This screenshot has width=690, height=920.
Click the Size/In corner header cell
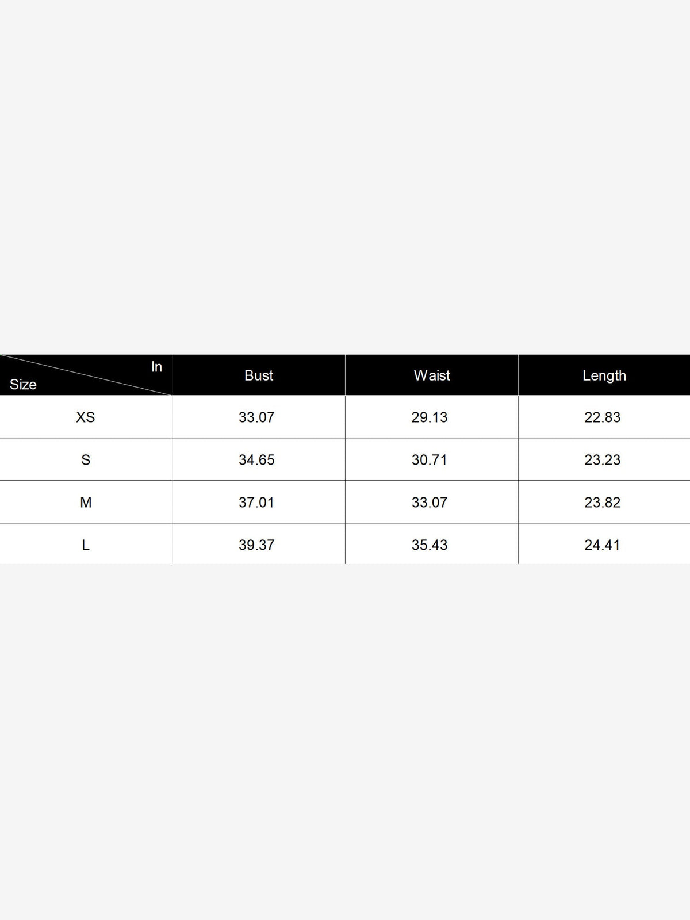click(86, 375)
